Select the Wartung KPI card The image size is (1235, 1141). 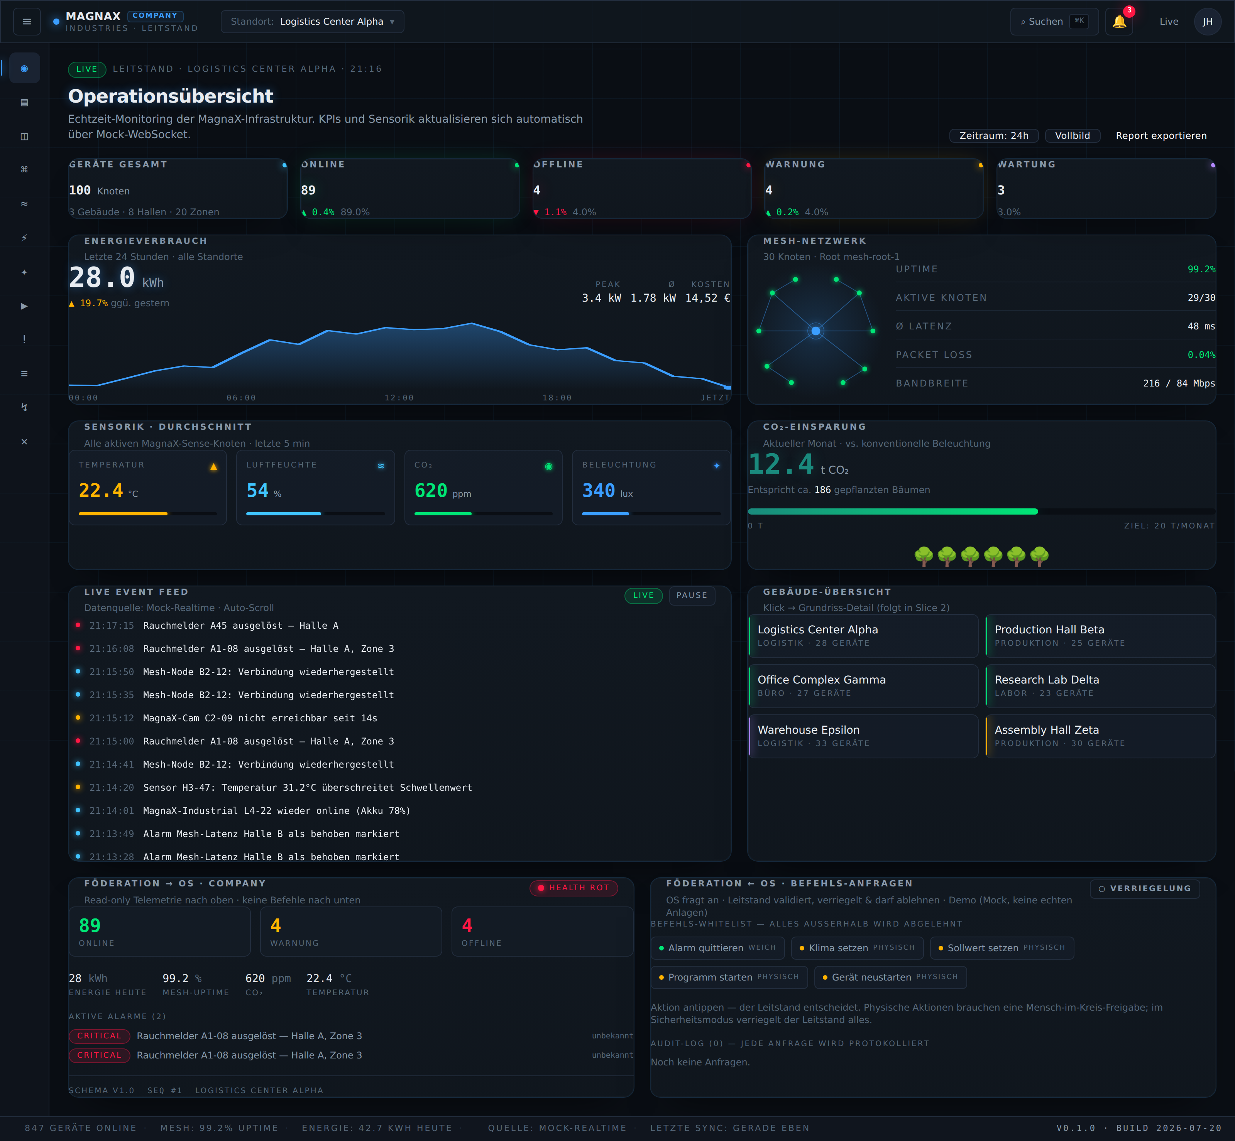(1106, 188)
